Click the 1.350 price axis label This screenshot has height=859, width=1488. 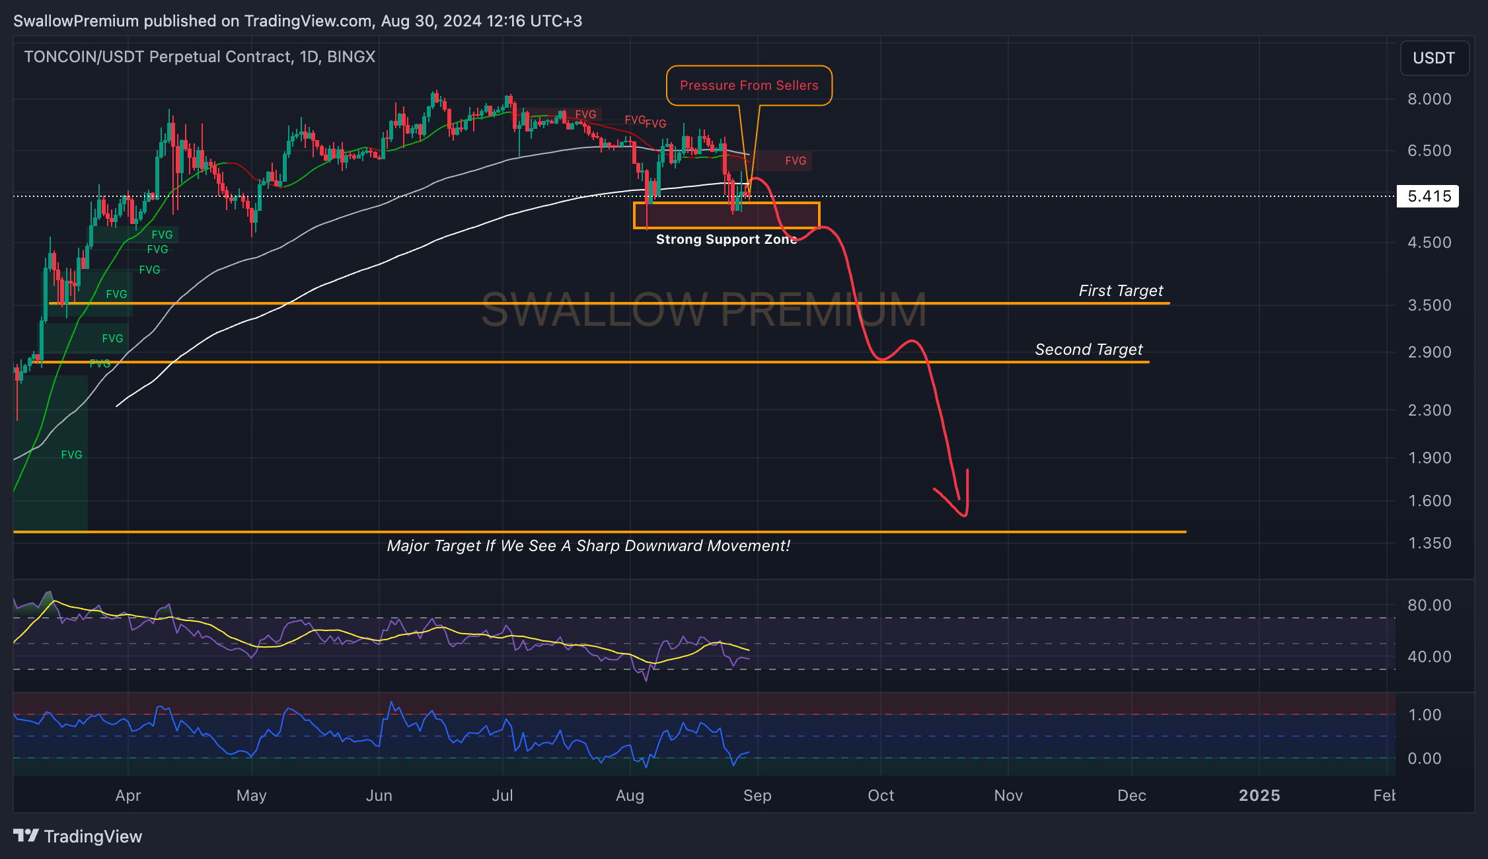click(1429, 543)
